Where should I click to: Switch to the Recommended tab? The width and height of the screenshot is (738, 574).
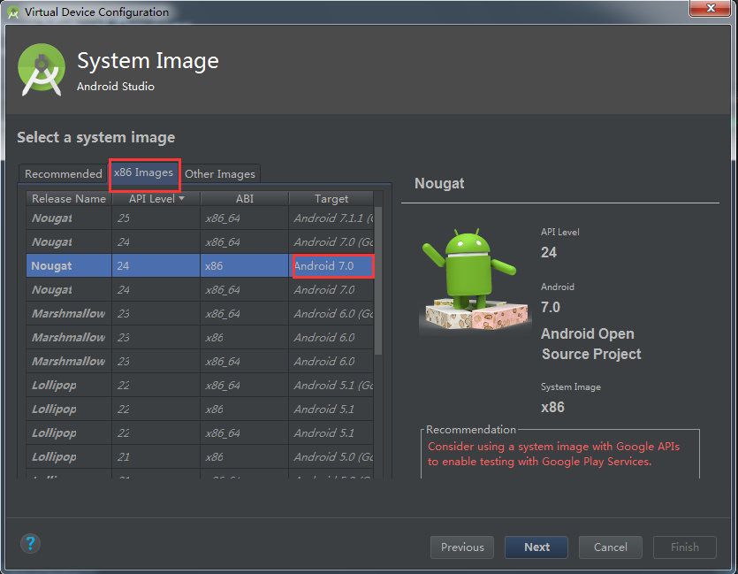[x=63, y=173]
